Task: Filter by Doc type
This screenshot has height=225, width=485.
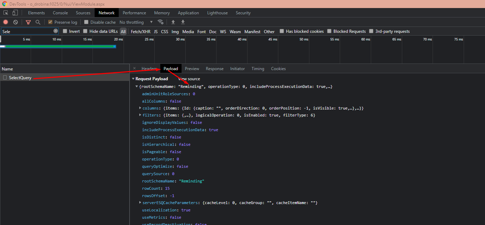Action: coord(213,31)
